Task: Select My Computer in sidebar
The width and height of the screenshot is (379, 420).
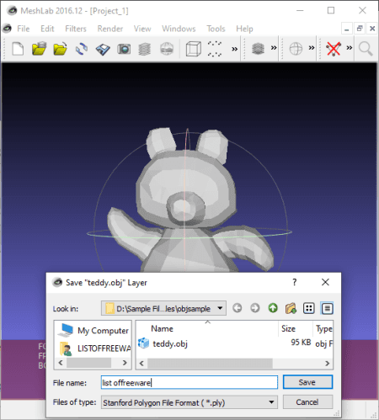Action: (93, 331)
